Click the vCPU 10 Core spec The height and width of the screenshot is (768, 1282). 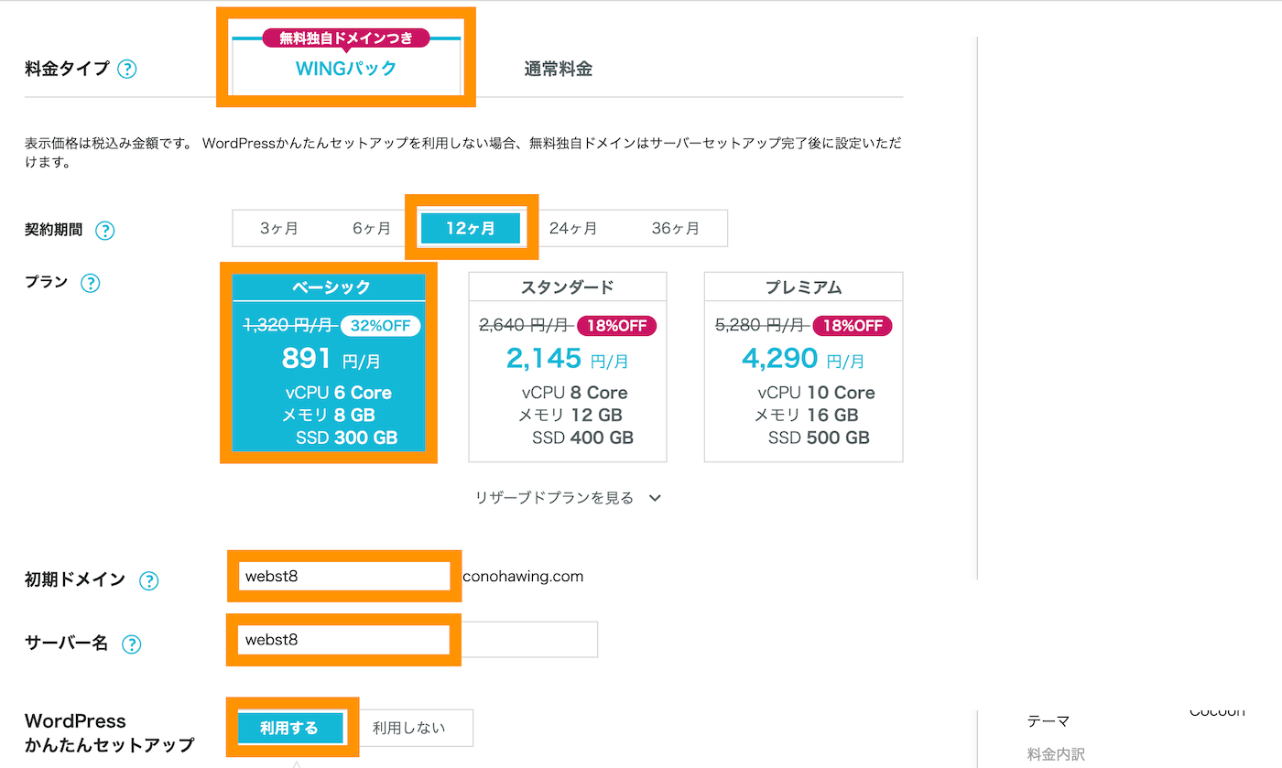[x=816, y=393]
